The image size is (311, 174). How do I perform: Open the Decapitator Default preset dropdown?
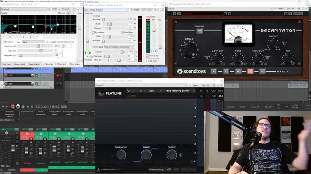point(220,9)
